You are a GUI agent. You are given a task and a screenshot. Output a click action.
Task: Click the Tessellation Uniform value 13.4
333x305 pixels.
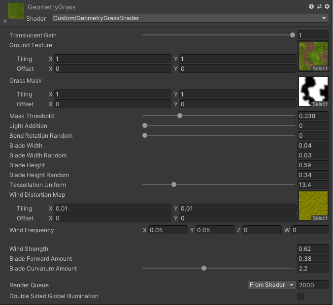pyautogui.click(x=313, y=184)
